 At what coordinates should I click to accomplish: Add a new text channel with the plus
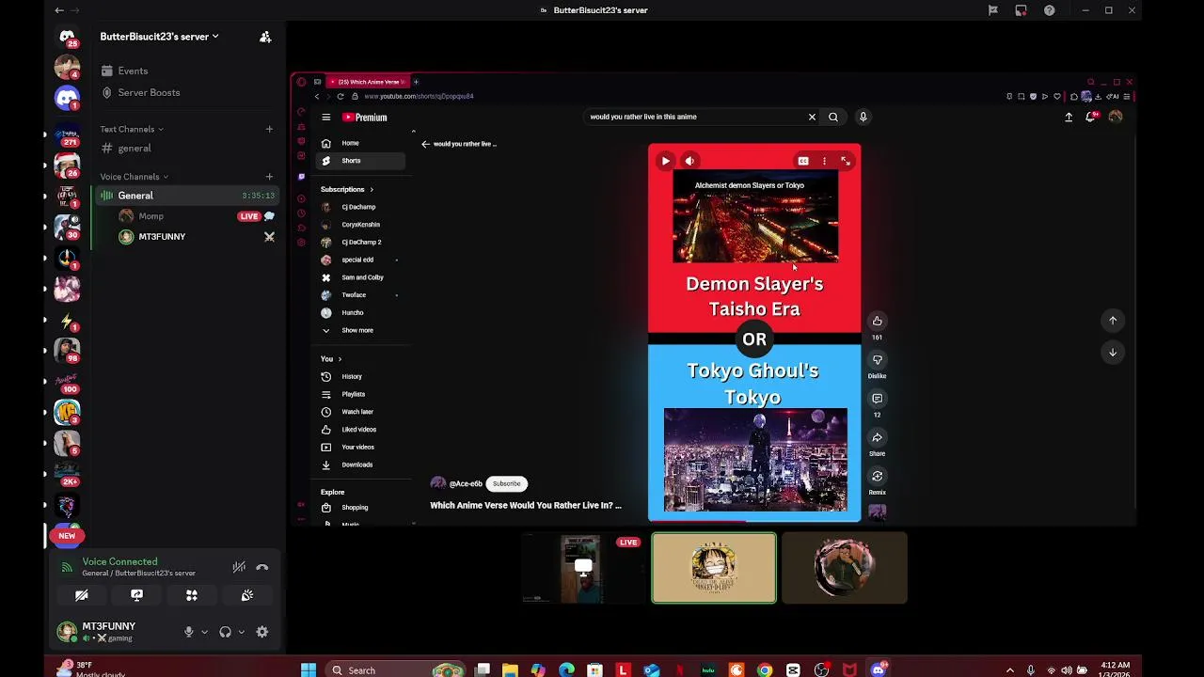pyautogui.click(x=269, y=129)
